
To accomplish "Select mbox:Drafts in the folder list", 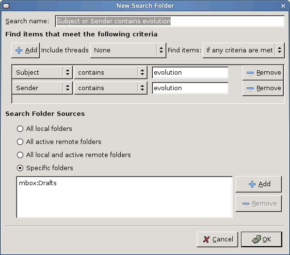I will 38,183.
